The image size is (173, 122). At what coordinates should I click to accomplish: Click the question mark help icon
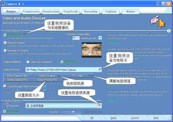(169, 31)
